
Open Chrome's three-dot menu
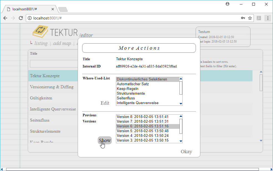click(x=268, y=18)
